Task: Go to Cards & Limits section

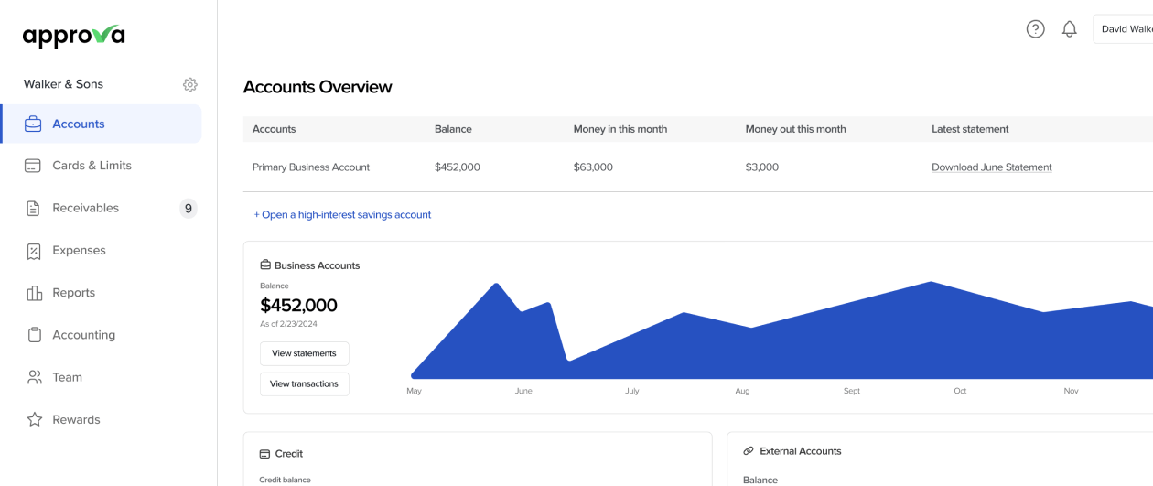Action: click(92, 166)
